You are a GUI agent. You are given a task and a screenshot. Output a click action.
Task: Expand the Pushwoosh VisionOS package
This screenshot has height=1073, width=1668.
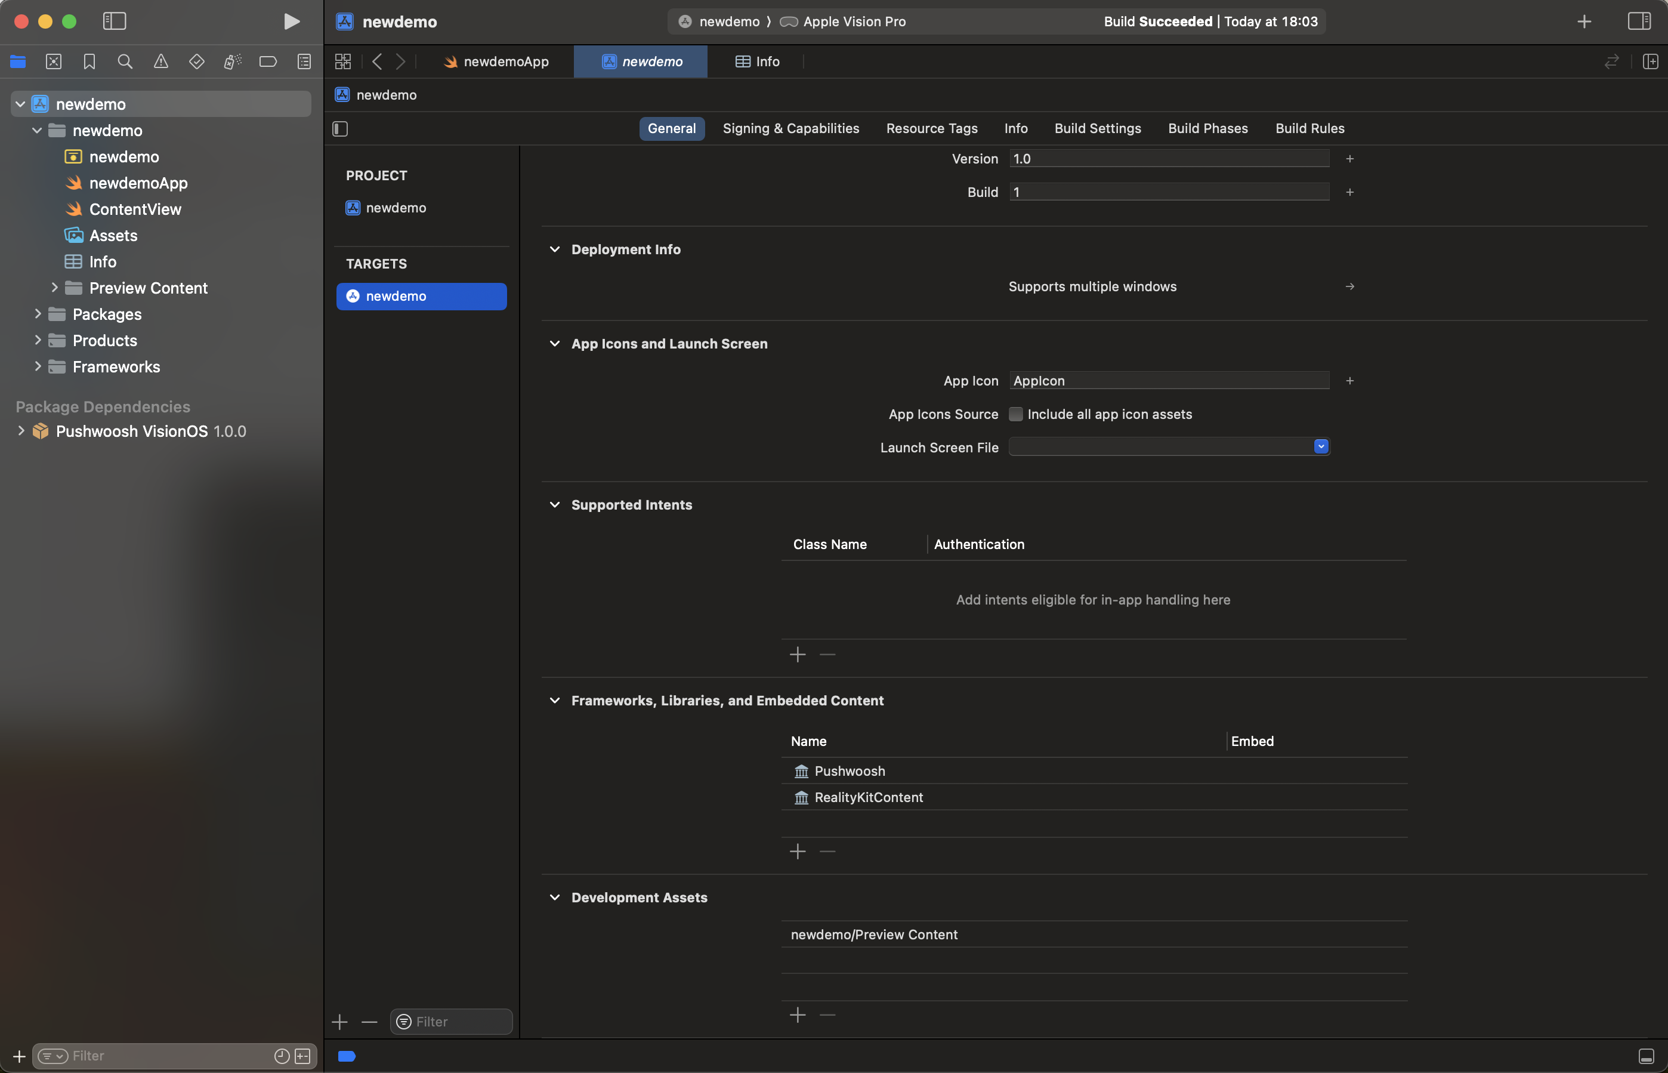[x=21, y=431]
